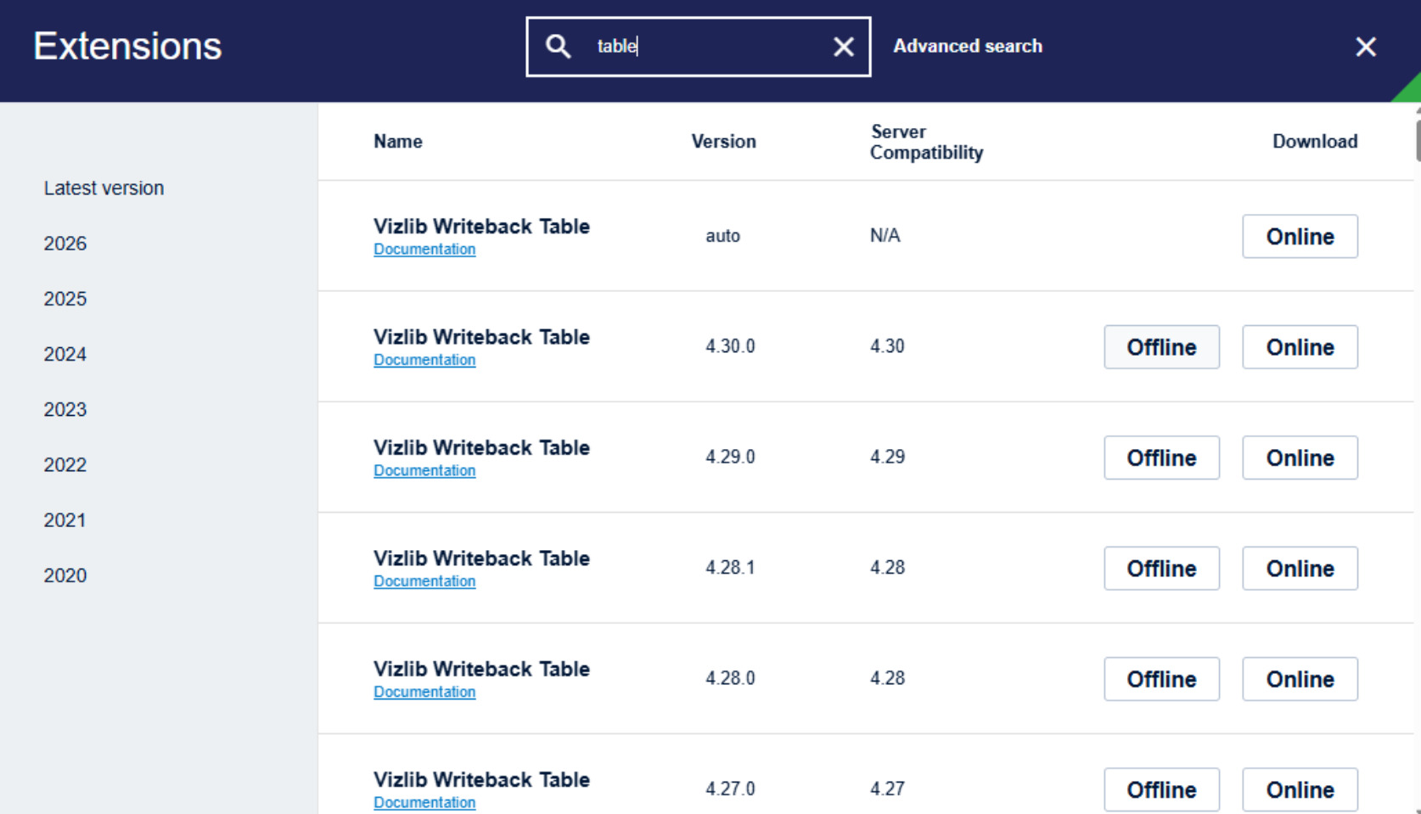This screenshot has height=814, width=1421.
Task: Click Online for version 4.29.0
Action: [1300, 458]
